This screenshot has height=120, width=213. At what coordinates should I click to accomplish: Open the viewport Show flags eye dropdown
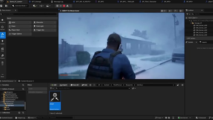(x=170, y=11)
